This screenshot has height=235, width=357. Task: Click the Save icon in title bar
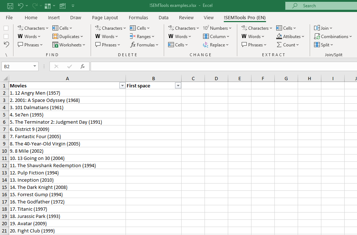click(x=10, y=6)
